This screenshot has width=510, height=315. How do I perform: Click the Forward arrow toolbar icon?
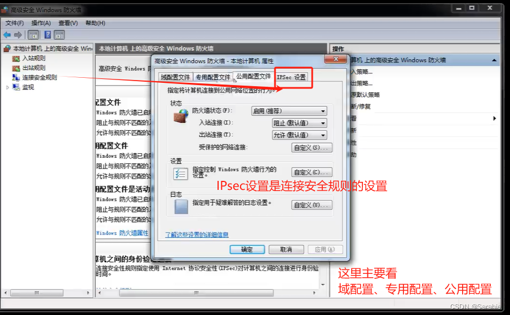pyautogui.click(x=18, y=35)
